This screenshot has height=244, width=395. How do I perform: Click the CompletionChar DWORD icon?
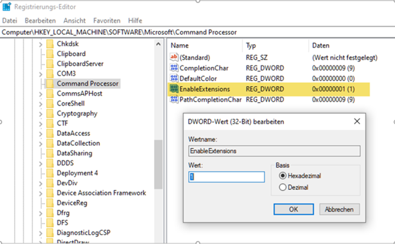(x=174, y=68)
